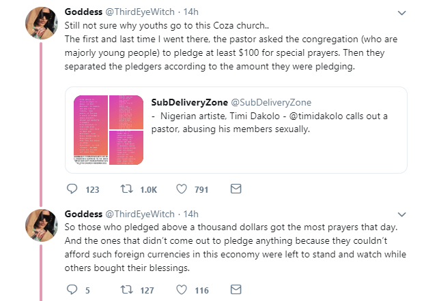This screenshot has height=301, width=426.
Task: Open the first tweet's 14h timestamp
Action: click(x=191, y=12)
